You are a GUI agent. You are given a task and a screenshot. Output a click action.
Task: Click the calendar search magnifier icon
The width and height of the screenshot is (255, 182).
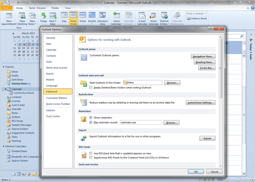[x=242, y=36]
